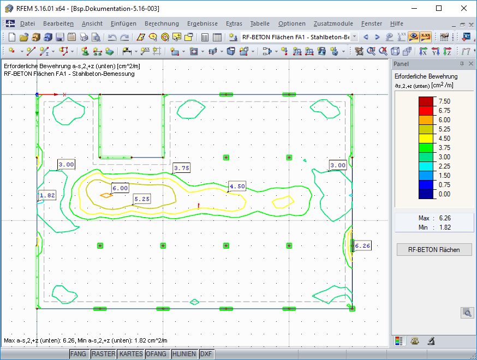Open the Zusatzmodule menu

(x=333, y=23)
